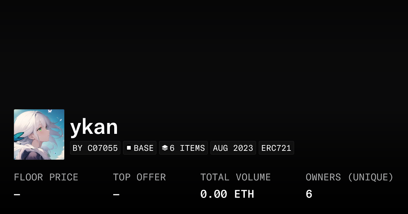Click the small white butterfly in the avatar
This screenshot has height=214, width=408.
click(x=50, y=111)
